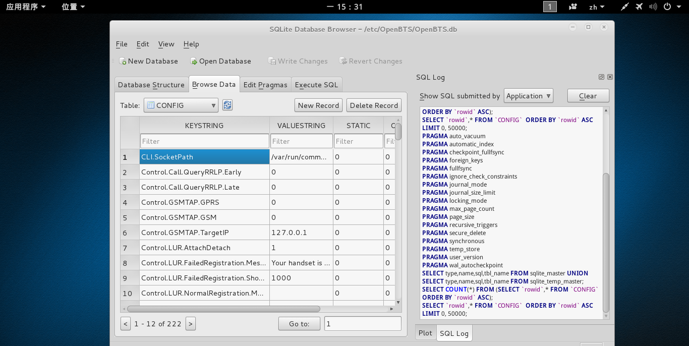Image resolution: width=689 pixels, height=346 pixels.
Task: Expand the Application dropdown in SQL Log
Action: coord(529,96)
